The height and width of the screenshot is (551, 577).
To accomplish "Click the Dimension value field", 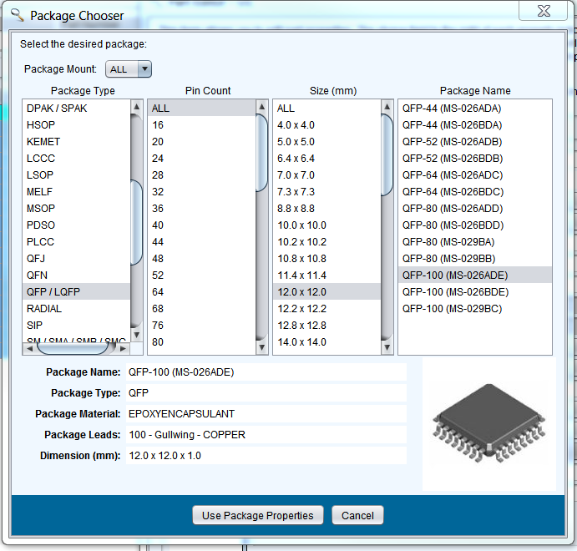I will point(265,456).
